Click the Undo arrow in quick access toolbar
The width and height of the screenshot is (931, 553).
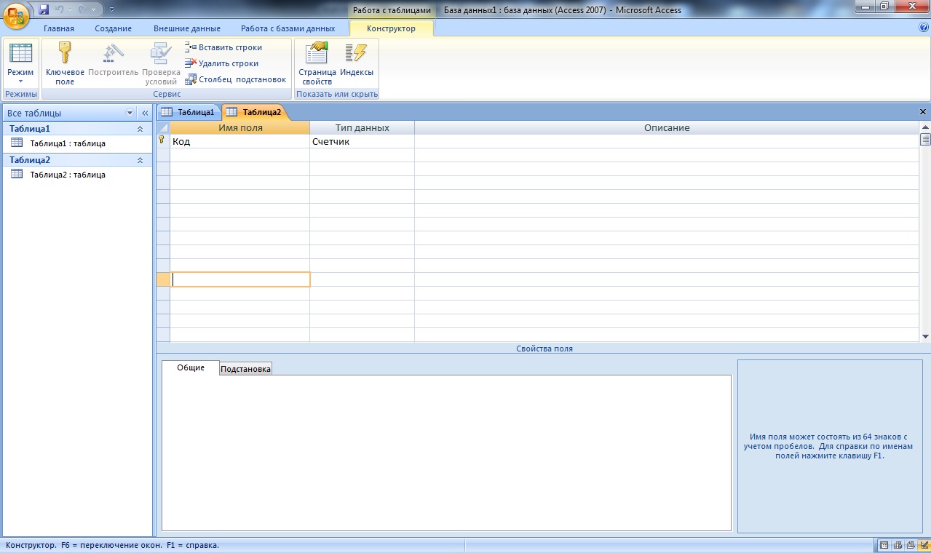coord(61,9)
